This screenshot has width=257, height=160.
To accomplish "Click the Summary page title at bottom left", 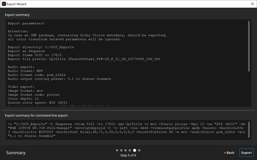I will click(16, 153).
